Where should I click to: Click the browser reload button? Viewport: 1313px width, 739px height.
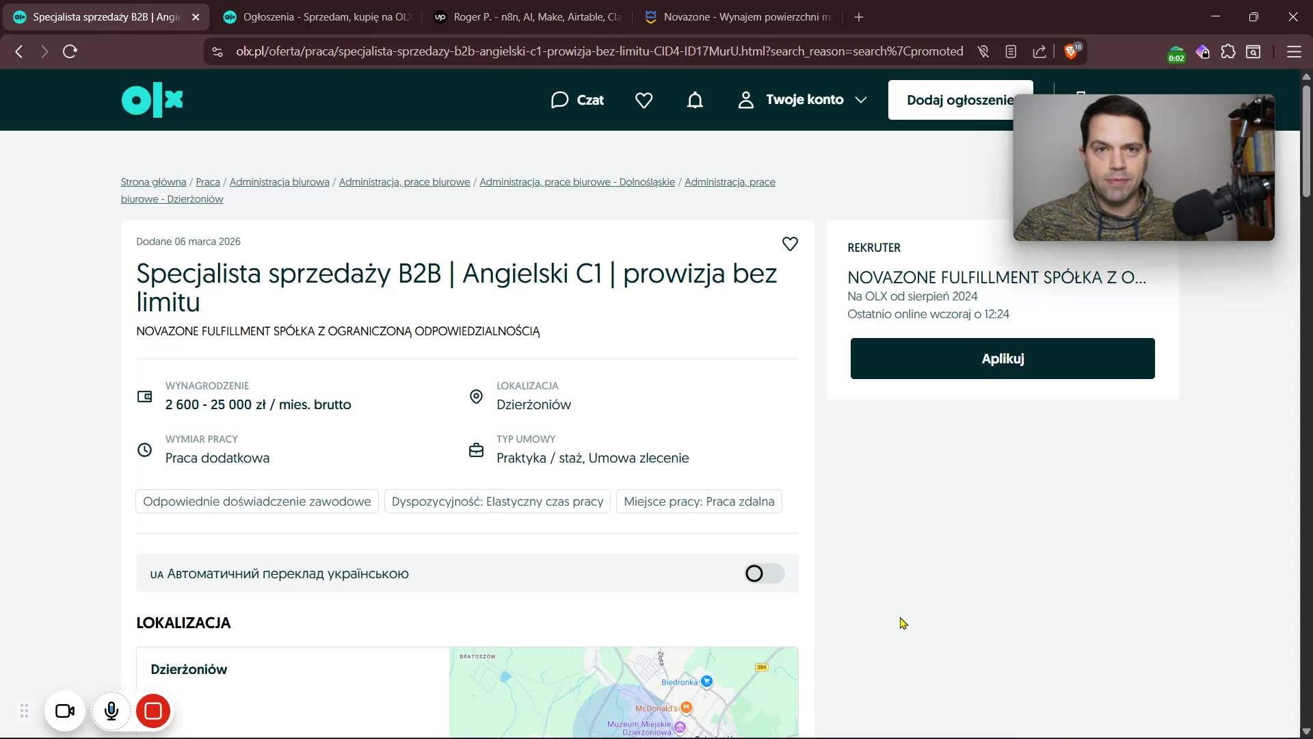[70, 52]
